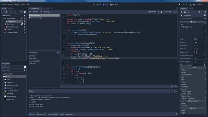Open Search Help
The height and width of the screenshot is (117, 208).
click(166, 12)
